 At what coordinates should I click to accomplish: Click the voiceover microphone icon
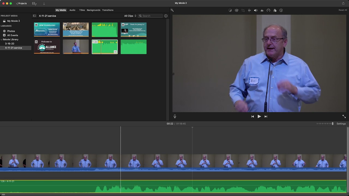tap(175, 116)
